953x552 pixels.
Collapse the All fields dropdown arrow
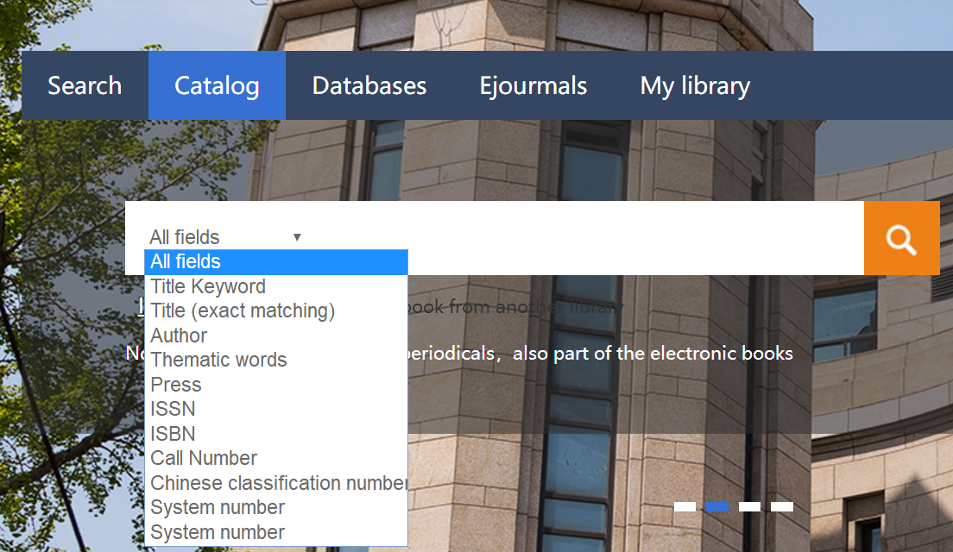297,237
